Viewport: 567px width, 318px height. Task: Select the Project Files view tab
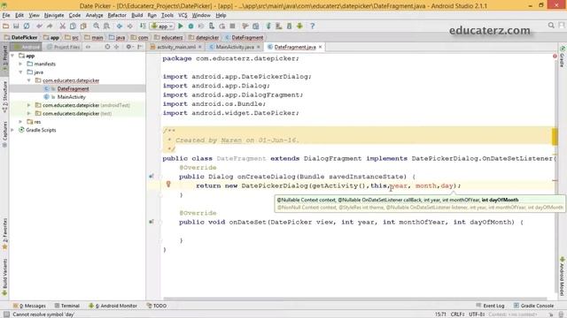[63, 47]
